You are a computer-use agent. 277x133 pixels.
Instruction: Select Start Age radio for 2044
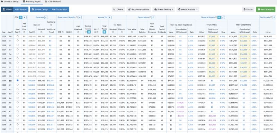[17, 124]
